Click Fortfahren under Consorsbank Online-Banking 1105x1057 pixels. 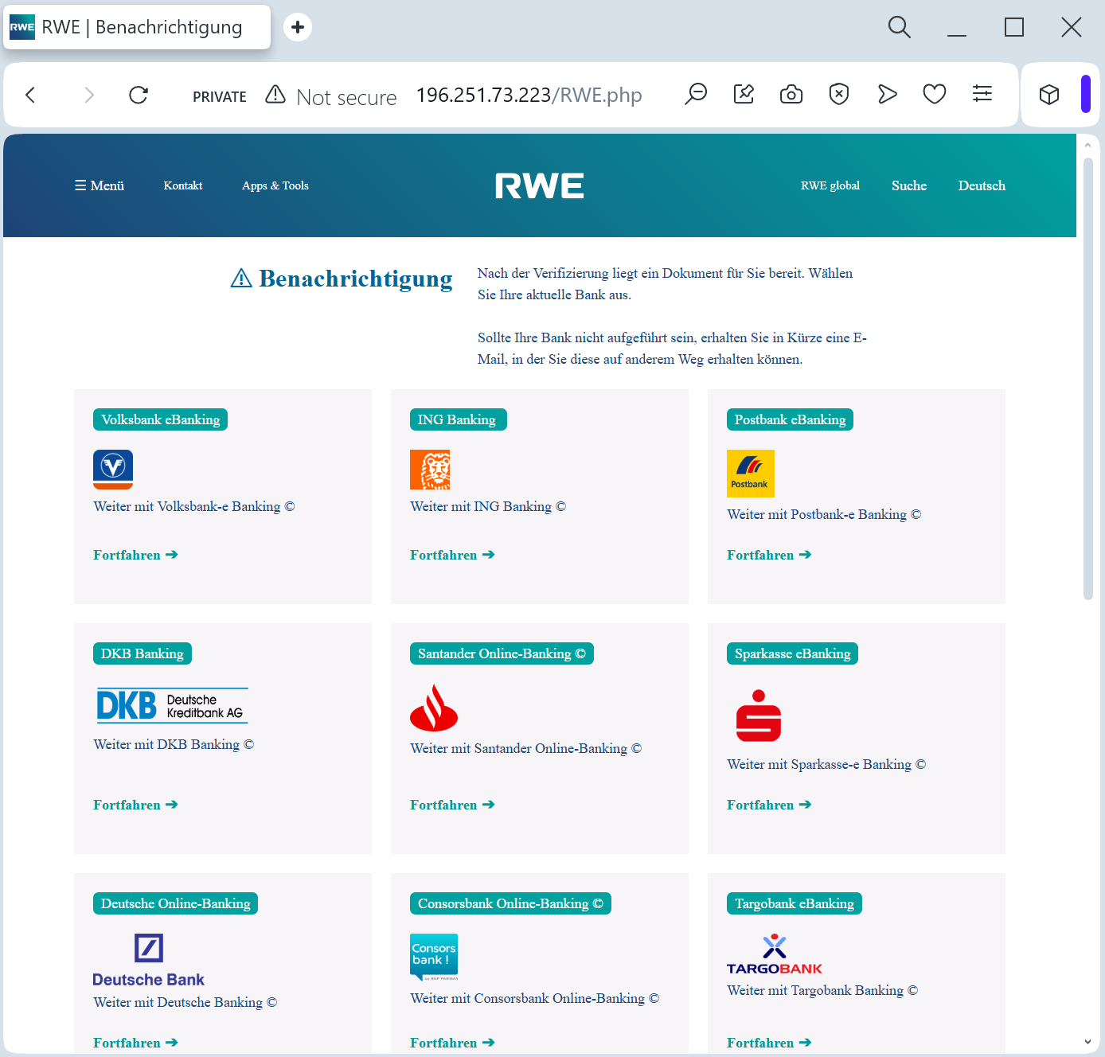pyautogui.click(x=452, y=1043)
